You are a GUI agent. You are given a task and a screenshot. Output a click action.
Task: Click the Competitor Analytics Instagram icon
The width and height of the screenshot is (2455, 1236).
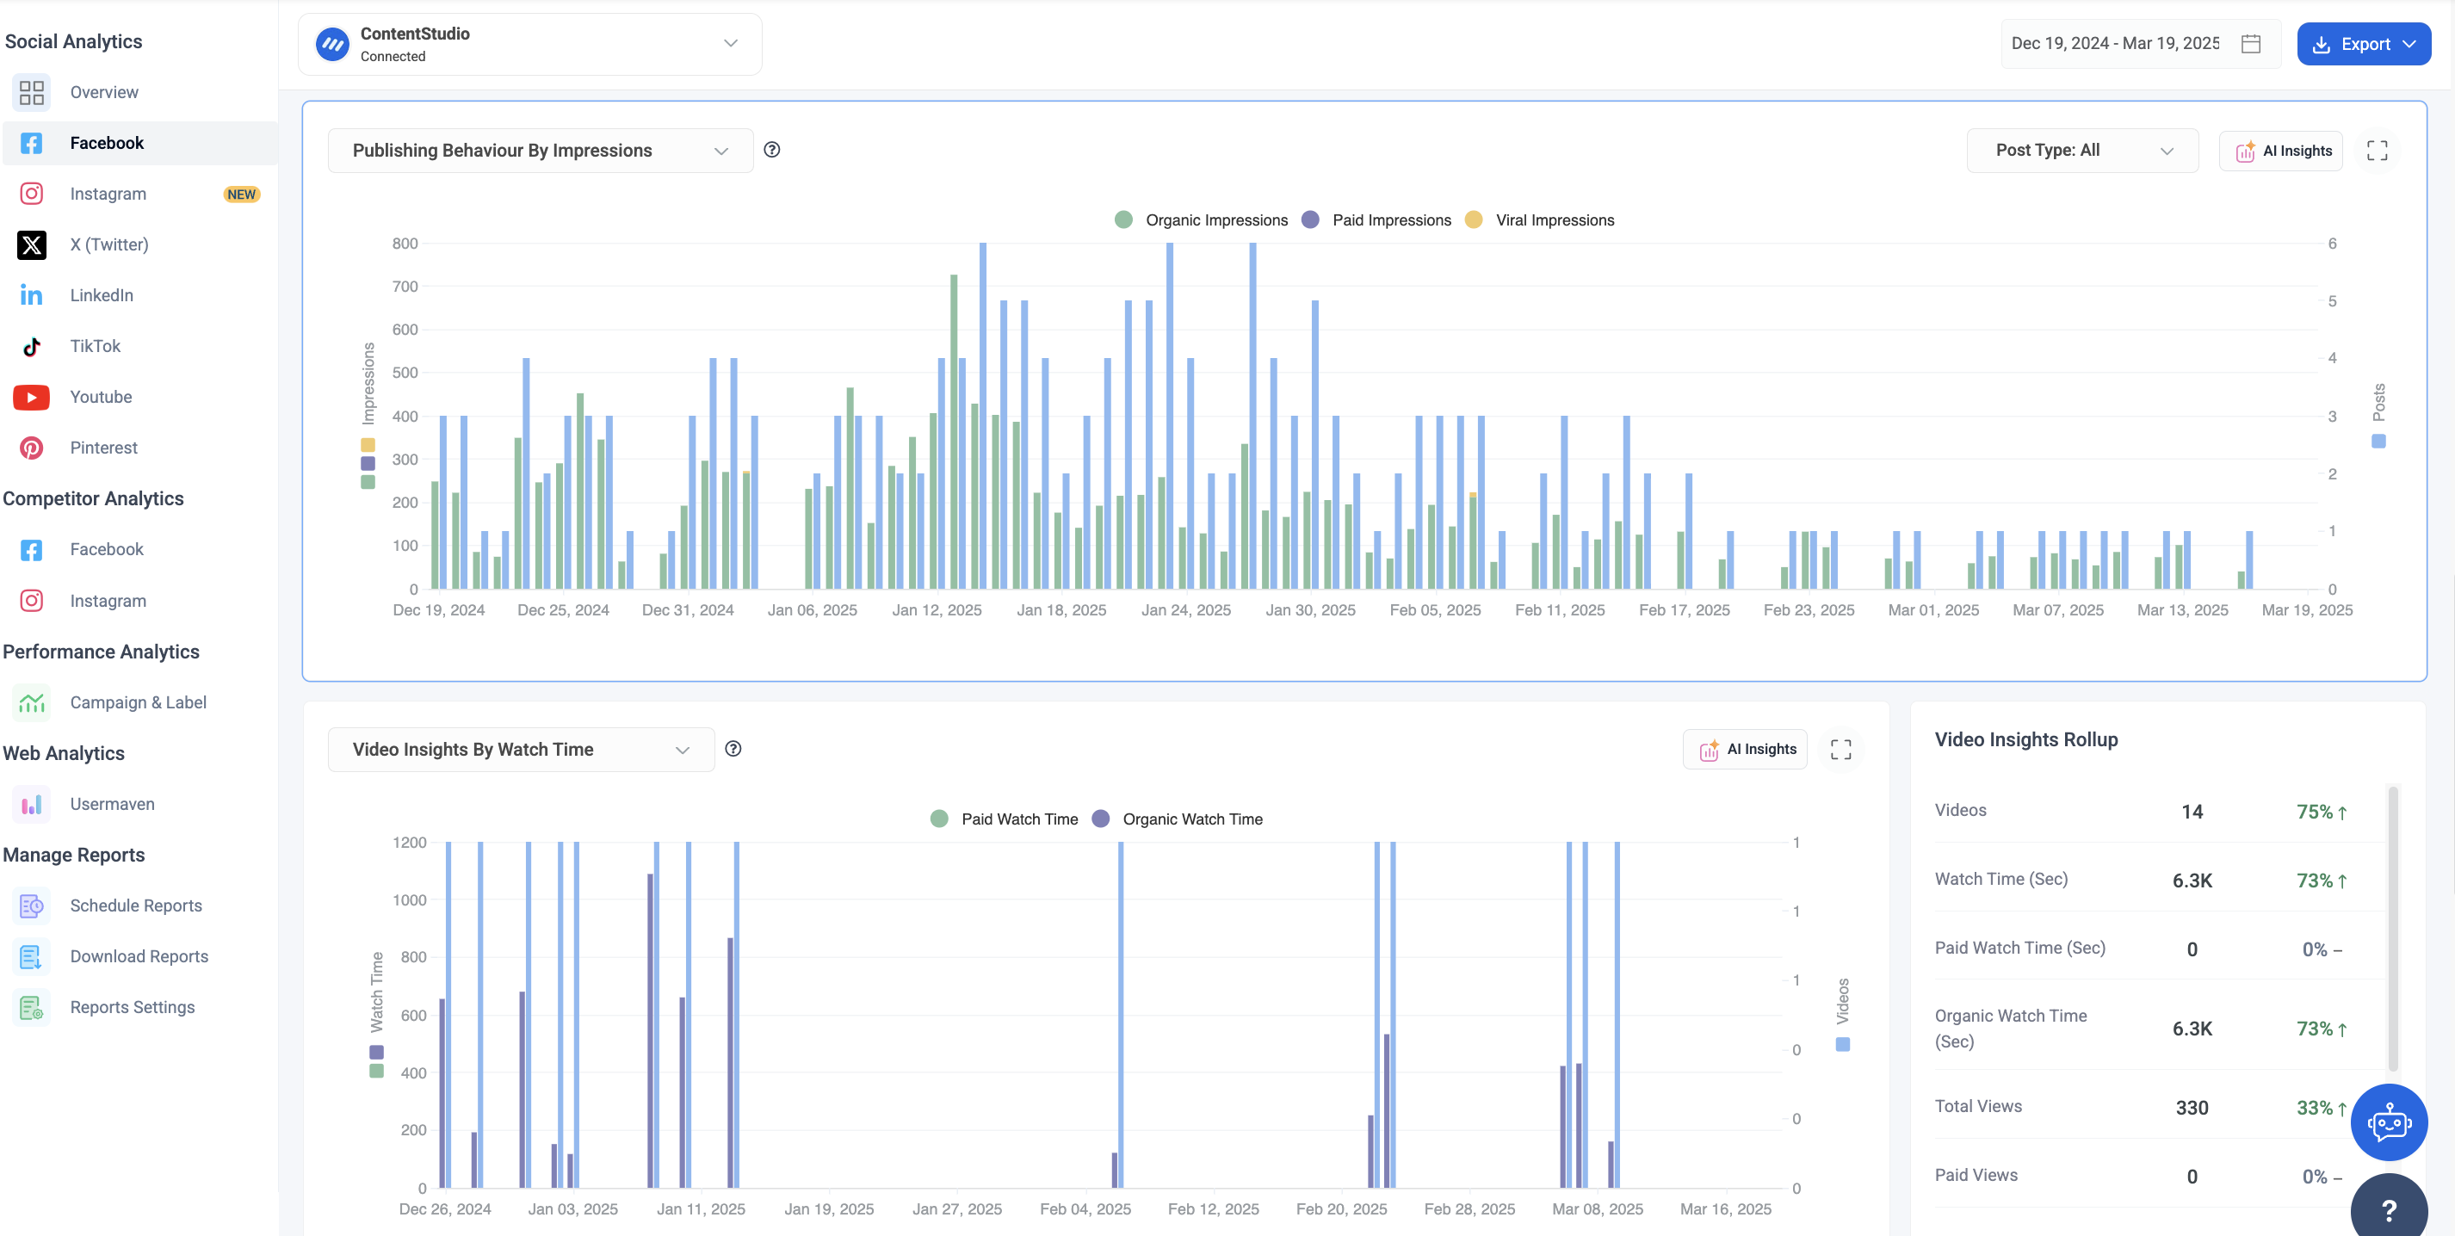tap(32, 601)
